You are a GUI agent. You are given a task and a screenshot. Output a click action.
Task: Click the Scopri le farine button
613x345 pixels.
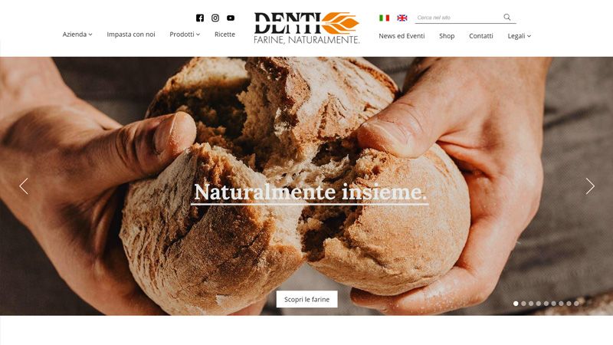click(307, 299)
